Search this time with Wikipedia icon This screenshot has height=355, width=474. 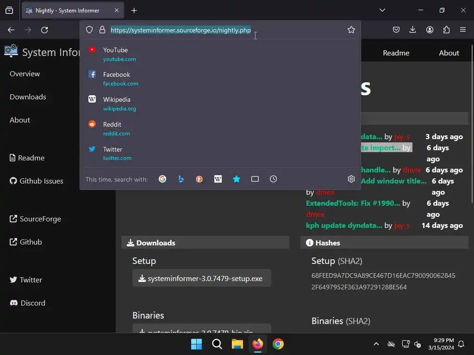coord(218,179)
